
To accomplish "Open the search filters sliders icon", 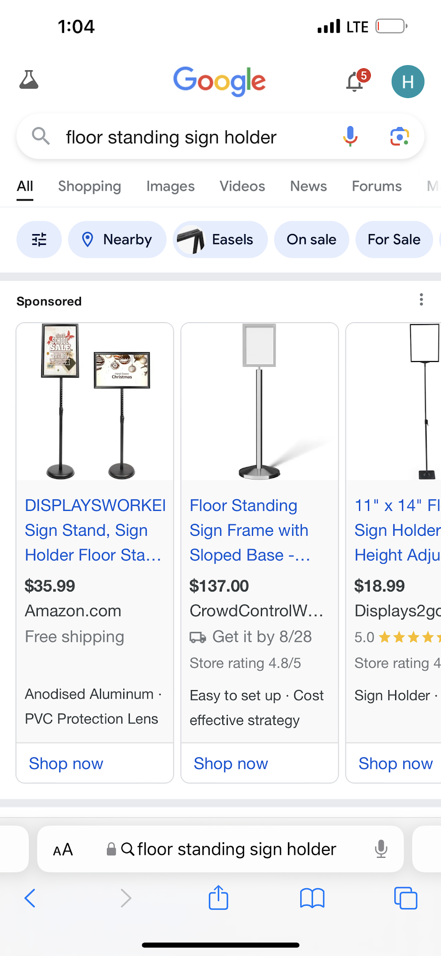I will coord(39,239).
